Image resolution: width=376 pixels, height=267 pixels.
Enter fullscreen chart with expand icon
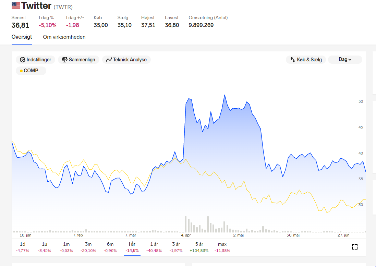point(355,247)
